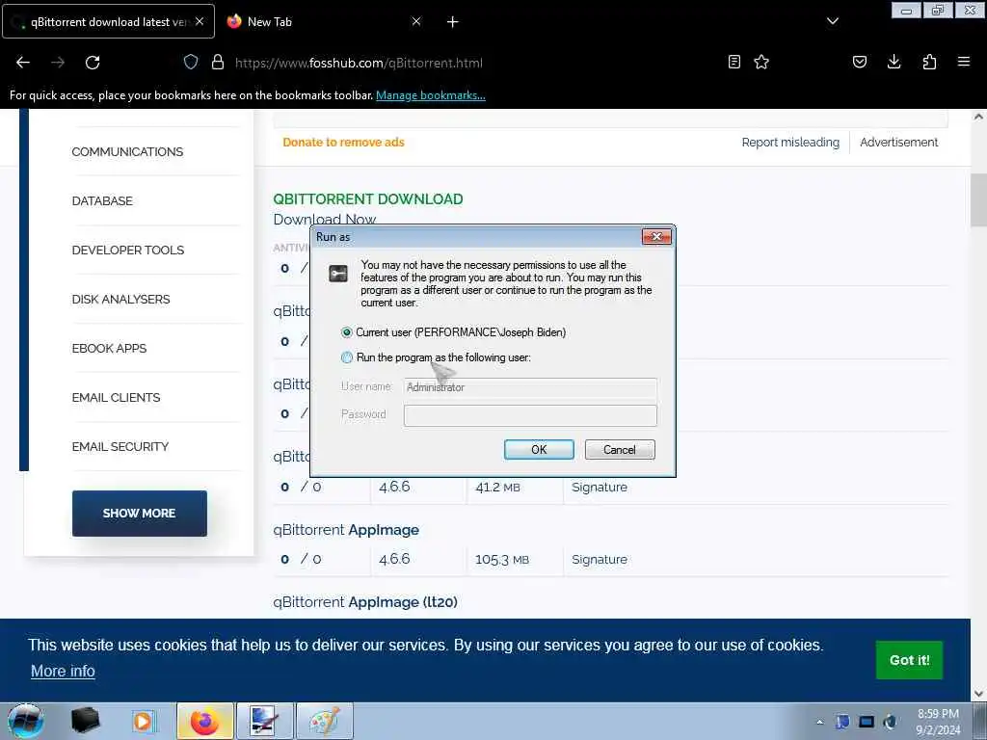Open the taskbar clock showing 8:59 PM
Viewport: 987px width, 740px height.
click(x=938, y=722)
